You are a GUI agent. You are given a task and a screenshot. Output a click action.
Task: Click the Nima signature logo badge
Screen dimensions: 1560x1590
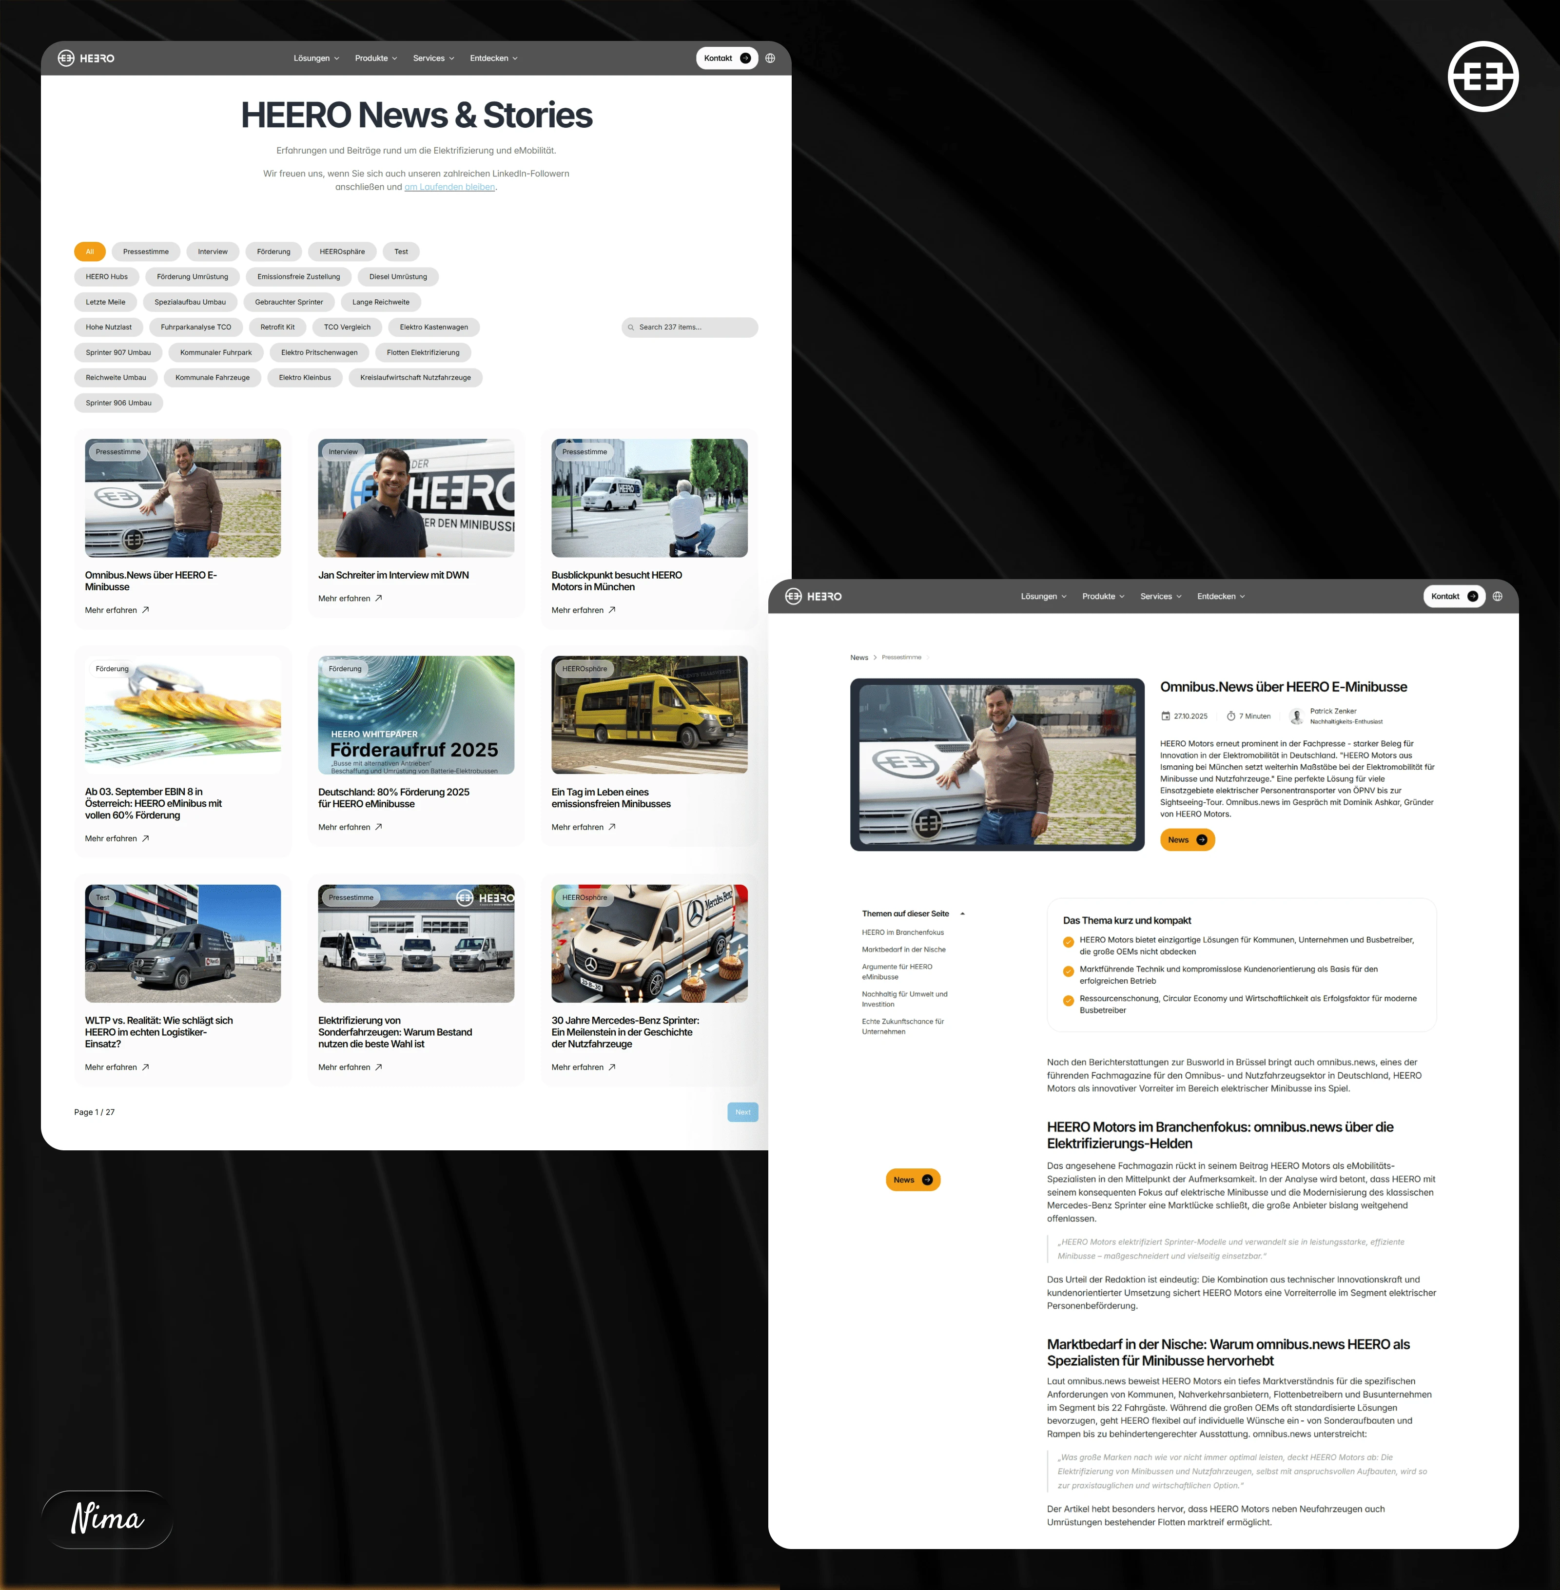(x=107, y=1519)
